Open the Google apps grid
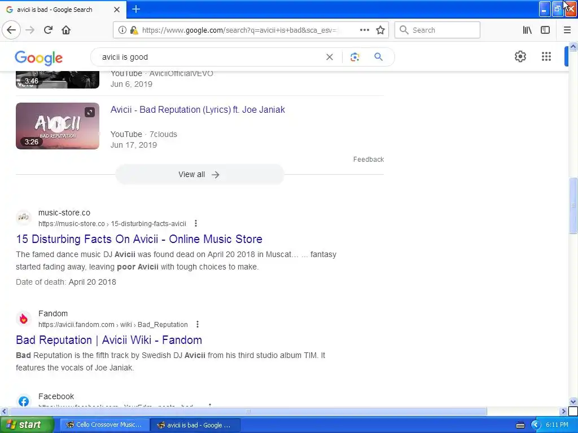This screenshot has width=578, height=433. click(546, 56)
